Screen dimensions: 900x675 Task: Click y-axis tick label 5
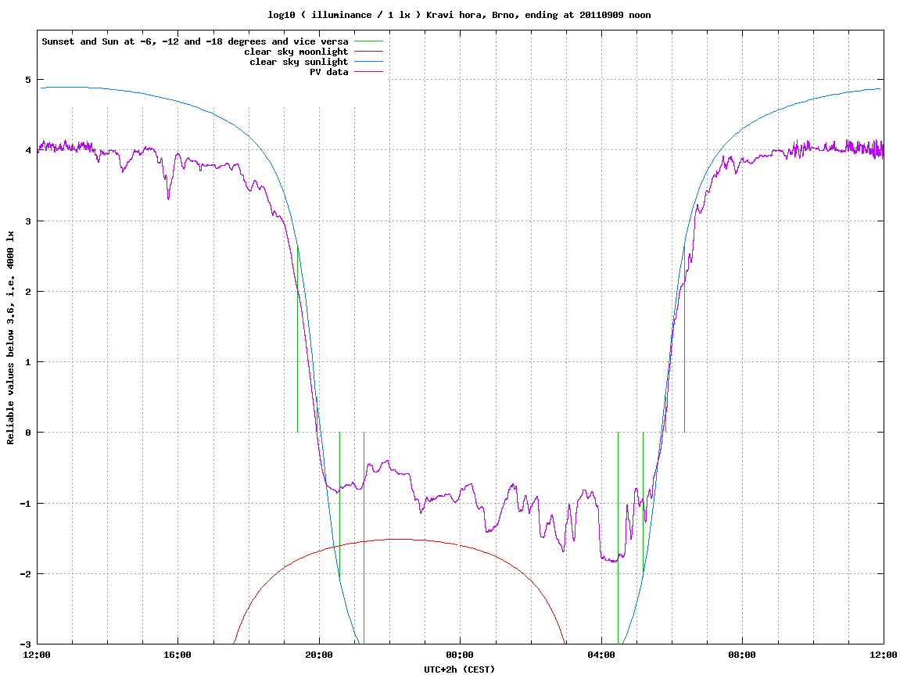point(27,80)
